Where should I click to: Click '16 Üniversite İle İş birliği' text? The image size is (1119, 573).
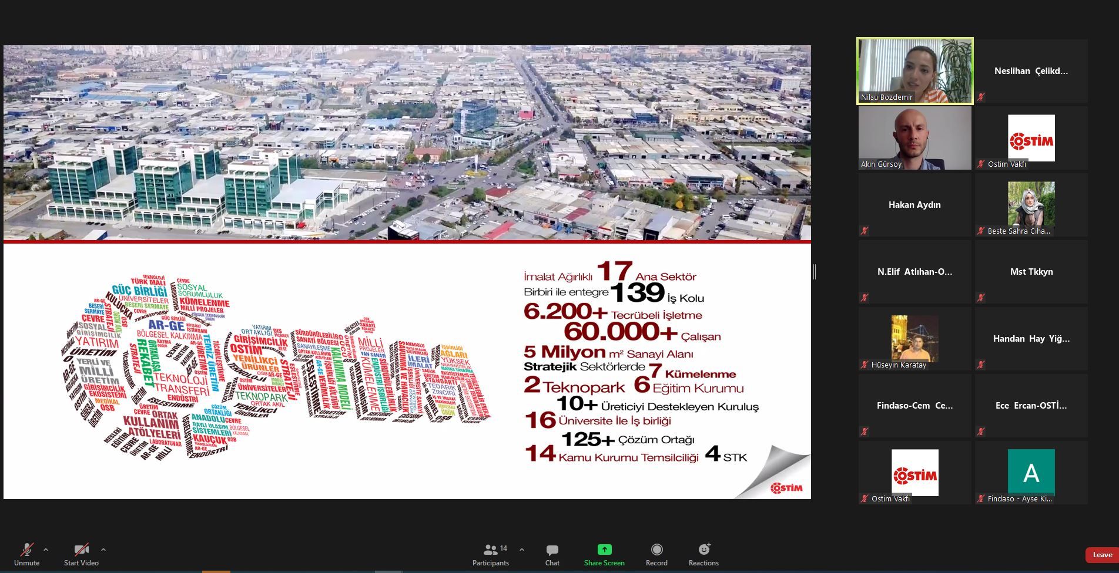(x=598, y=420)
